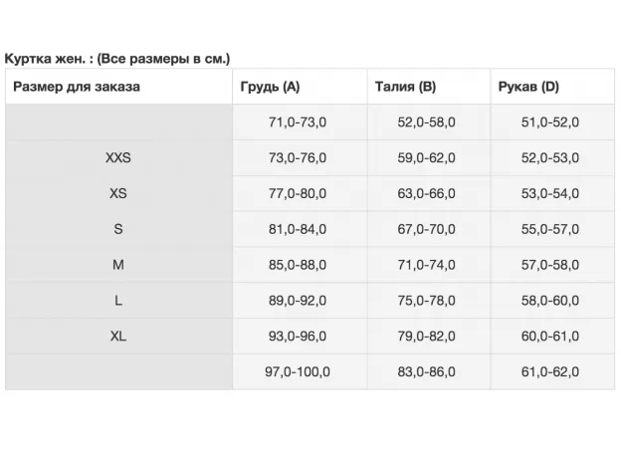The height and width of the screenshot is (458, 621).
Task: Click the chest value 97,0-100,0
Action: coord(298,372)
